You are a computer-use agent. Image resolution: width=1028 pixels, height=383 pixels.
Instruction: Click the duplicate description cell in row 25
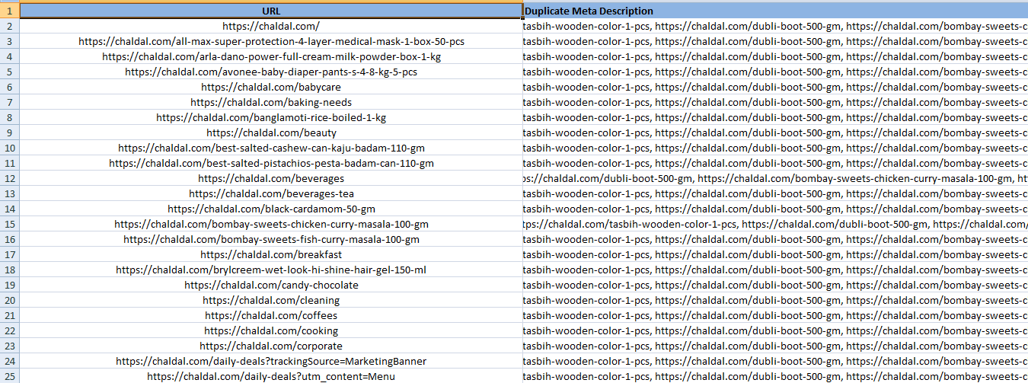click(775, 376)
